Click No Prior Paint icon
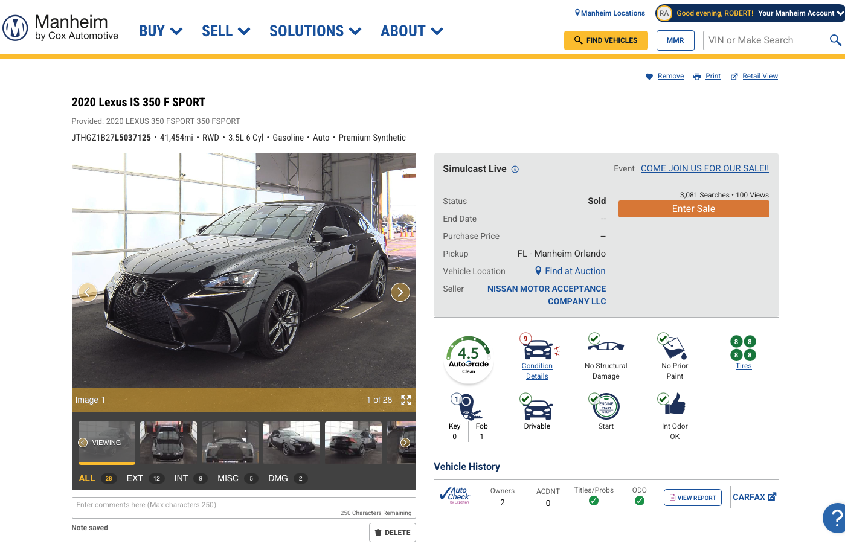This screenshot has width=845, height=544. coord(672,346)
